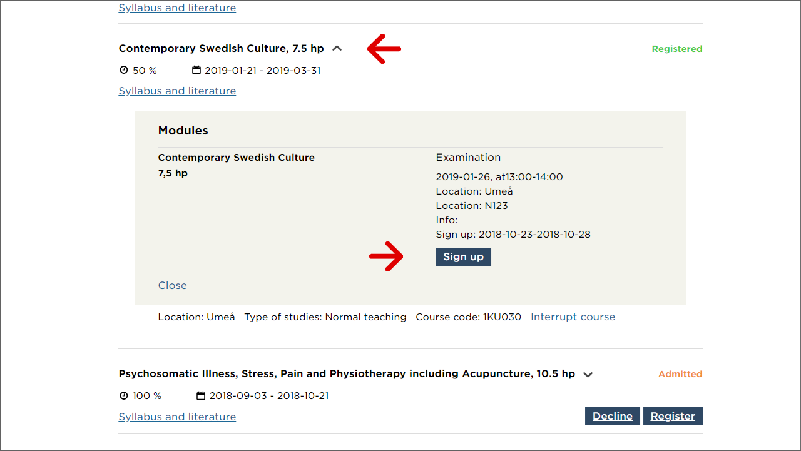Click the orange Admitted status label
Viewport: 801px width, 451px height.
[x=680, y=374]
